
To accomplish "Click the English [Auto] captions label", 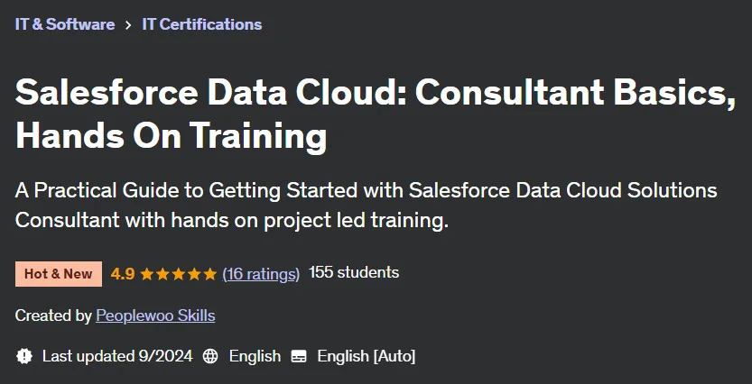I will click(367, 356).
